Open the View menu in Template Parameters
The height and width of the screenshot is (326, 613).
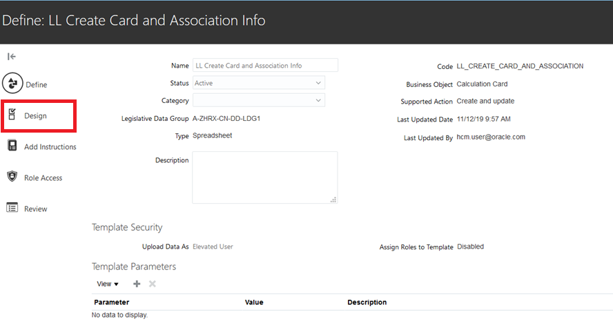click(108, 284)
